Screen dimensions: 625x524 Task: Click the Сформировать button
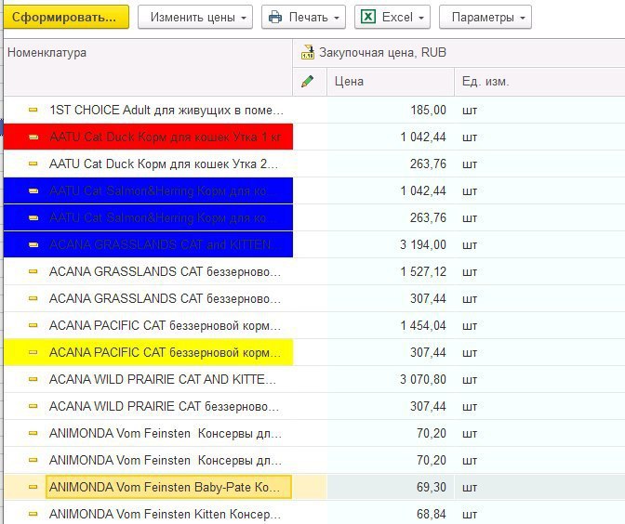pos(66,17)
